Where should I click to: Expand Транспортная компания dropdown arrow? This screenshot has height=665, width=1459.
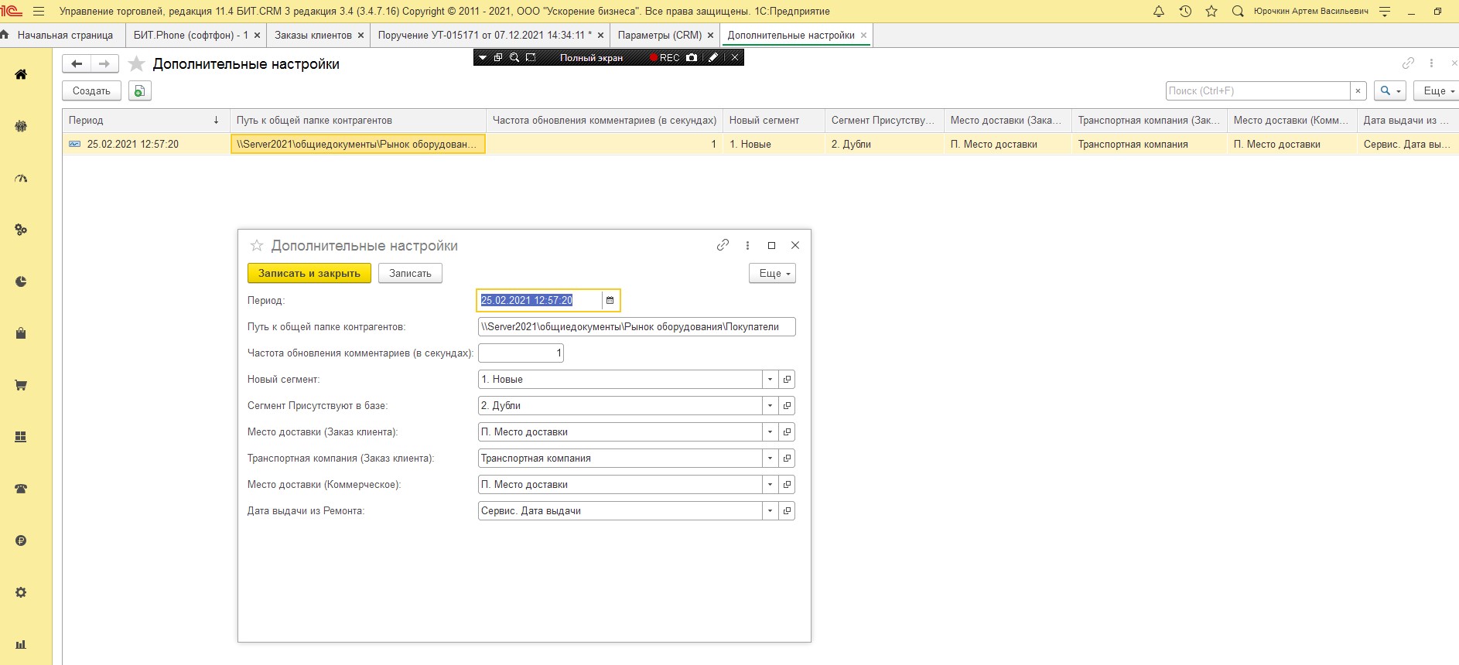pos(770,459)
